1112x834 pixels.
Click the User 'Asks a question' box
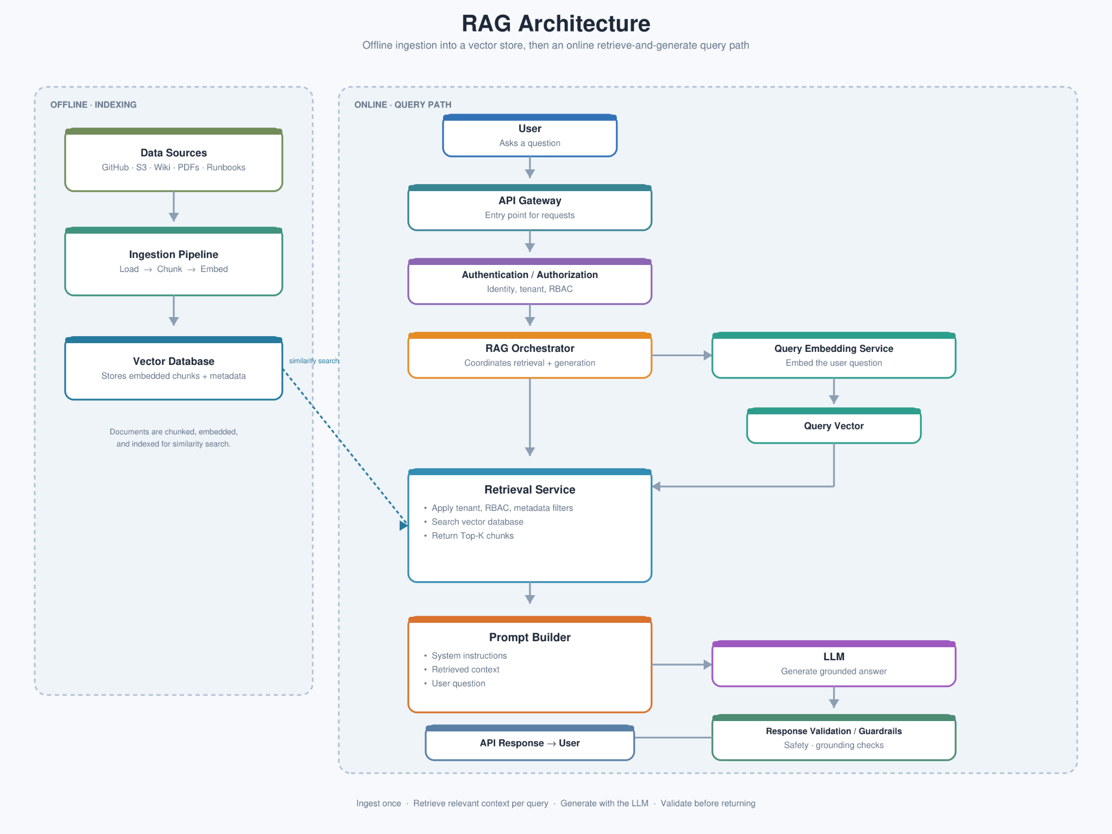click(x=530, y=136)
